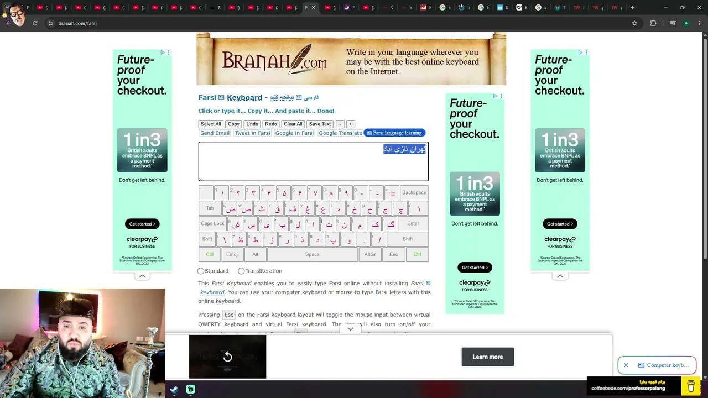The image size is (708, 398).
Task: Open the Google in Farsi link
Action: [x=294, y=133]
